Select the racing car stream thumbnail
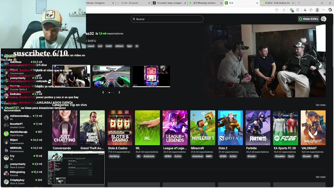Image resolution: width=334 pixels, height=188 pixels. 111,76
